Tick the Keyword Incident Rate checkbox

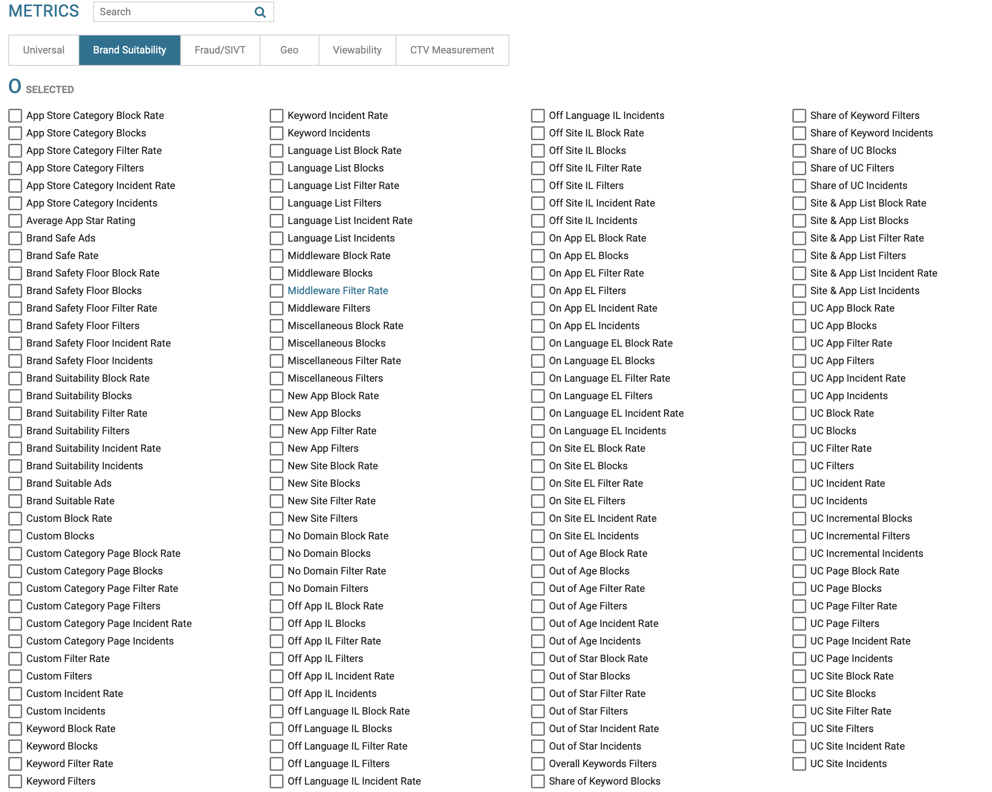pyautogui.click(x=277, y=116)
